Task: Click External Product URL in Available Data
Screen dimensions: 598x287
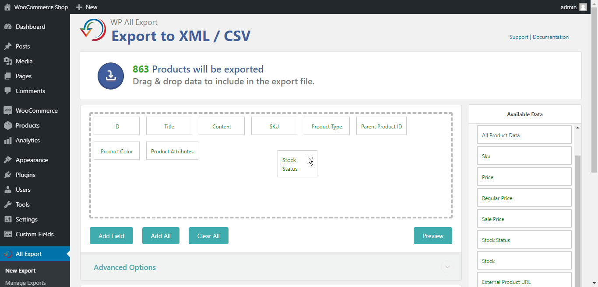Action: pos(524,280)
